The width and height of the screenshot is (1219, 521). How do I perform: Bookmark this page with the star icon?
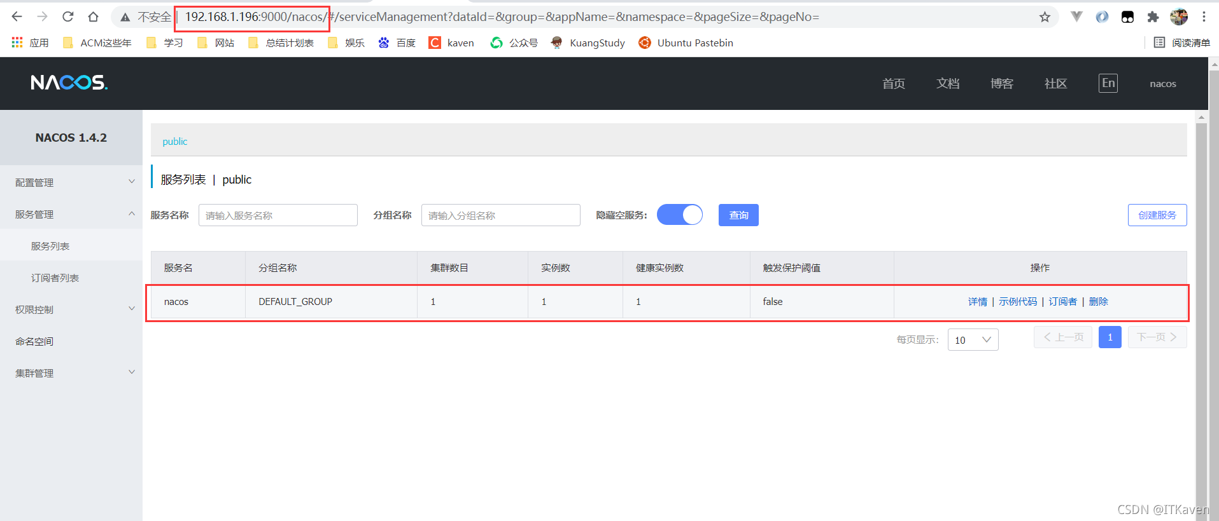[1045, 17]
